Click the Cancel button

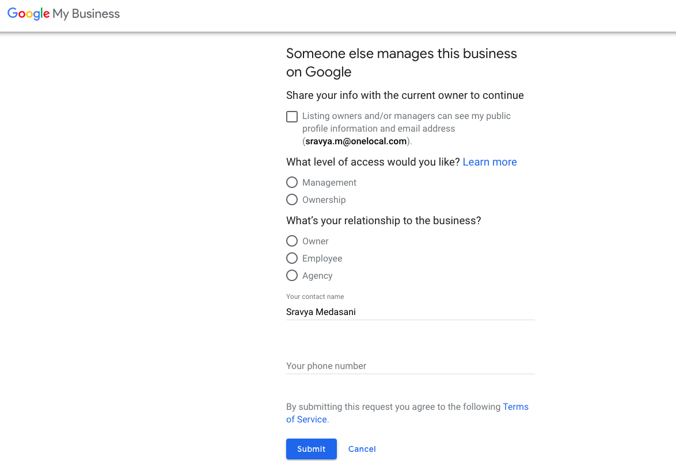tap(362, 449)
